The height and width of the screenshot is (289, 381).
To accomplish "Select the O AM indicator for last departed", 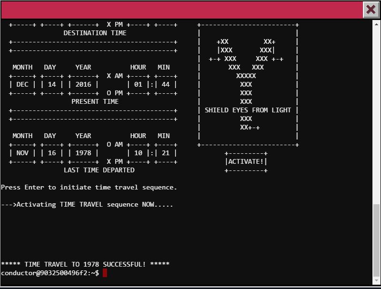I will [115, 145].
